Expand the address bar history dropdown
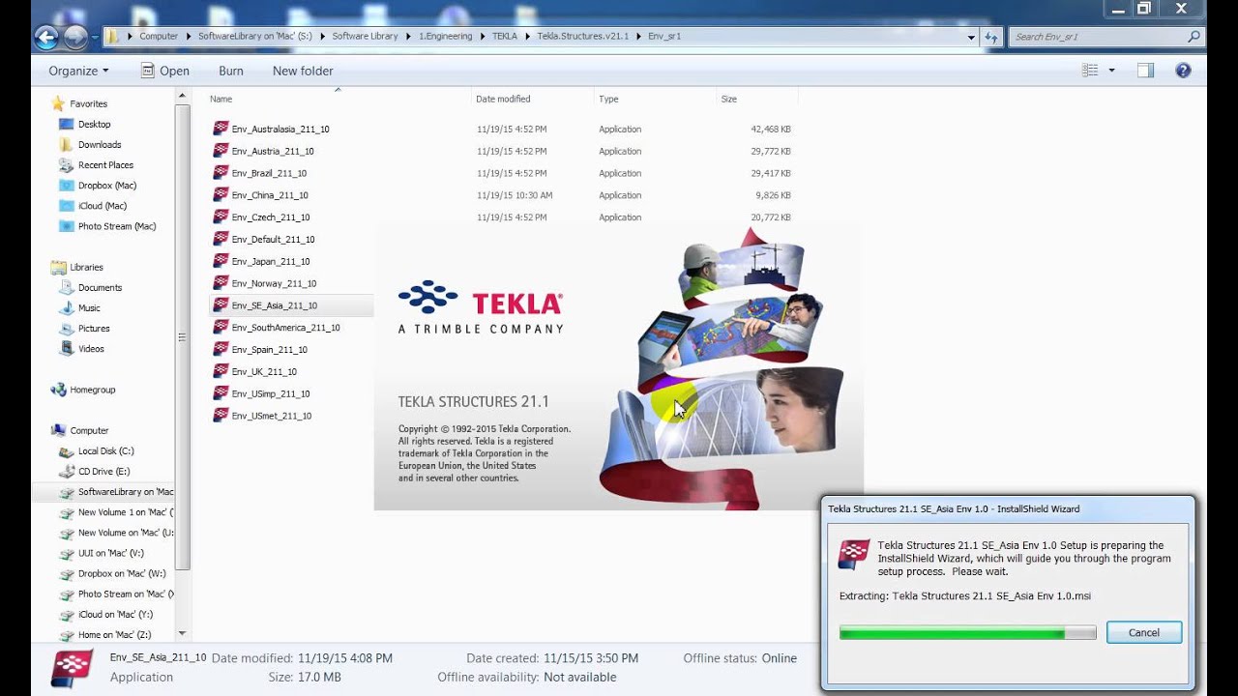This screenshot has height=696, width=1238. pyautogui.click(x=971, y=37)
